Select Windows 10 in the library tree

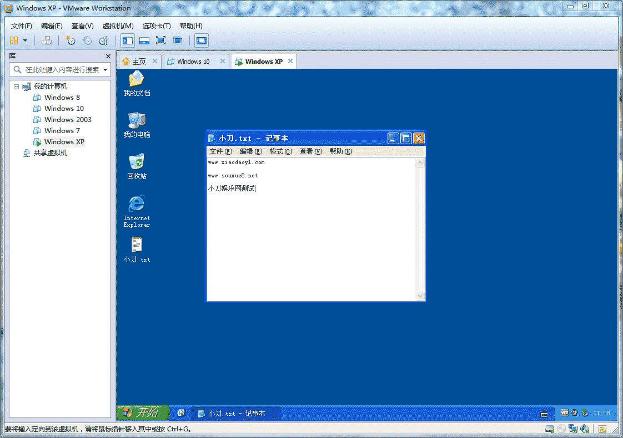pos(64,109)
